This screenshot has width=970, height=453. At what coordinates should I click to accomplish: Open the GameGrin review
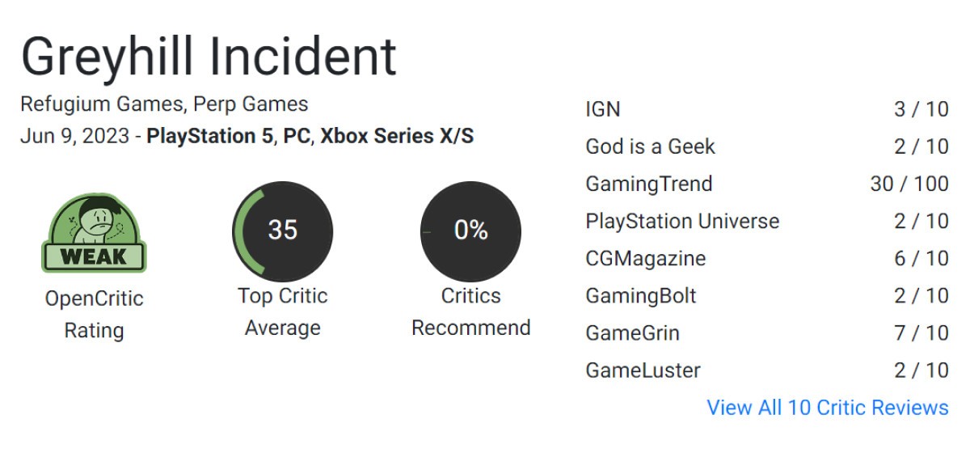pyautogui.click(x=767, y=332)
